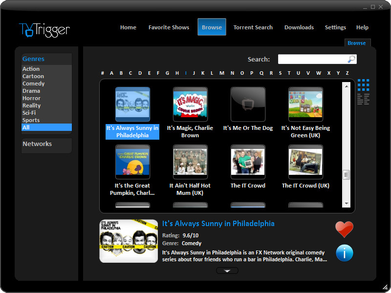Select the Browse menu button
The image size is (391, 293).
pos(212,27)
